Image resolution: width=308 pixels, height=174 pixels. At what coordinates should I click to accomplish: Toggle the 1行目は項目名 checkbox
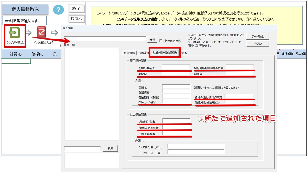click(x=161, y=41)
